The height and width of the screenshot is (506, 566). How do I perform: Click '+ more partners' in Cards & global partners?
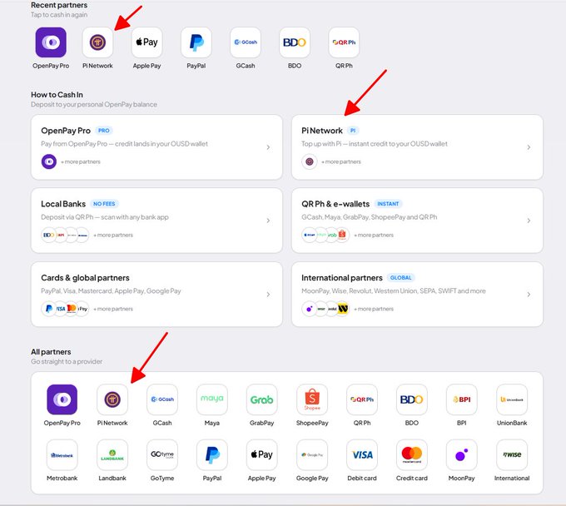tap(113, 309)
